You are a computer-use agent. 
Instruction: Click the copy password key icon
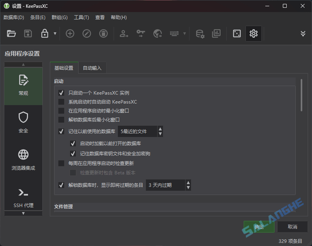pyautogui.click(x=140, y=33)
